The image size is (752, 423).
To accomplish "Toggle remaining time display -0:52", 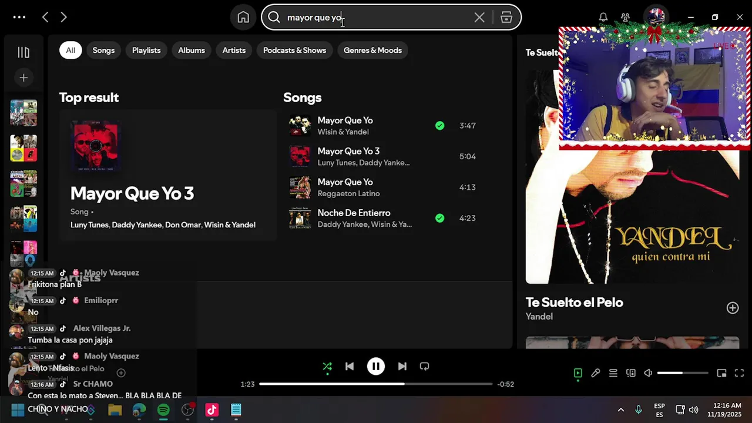I will [506, 384].
